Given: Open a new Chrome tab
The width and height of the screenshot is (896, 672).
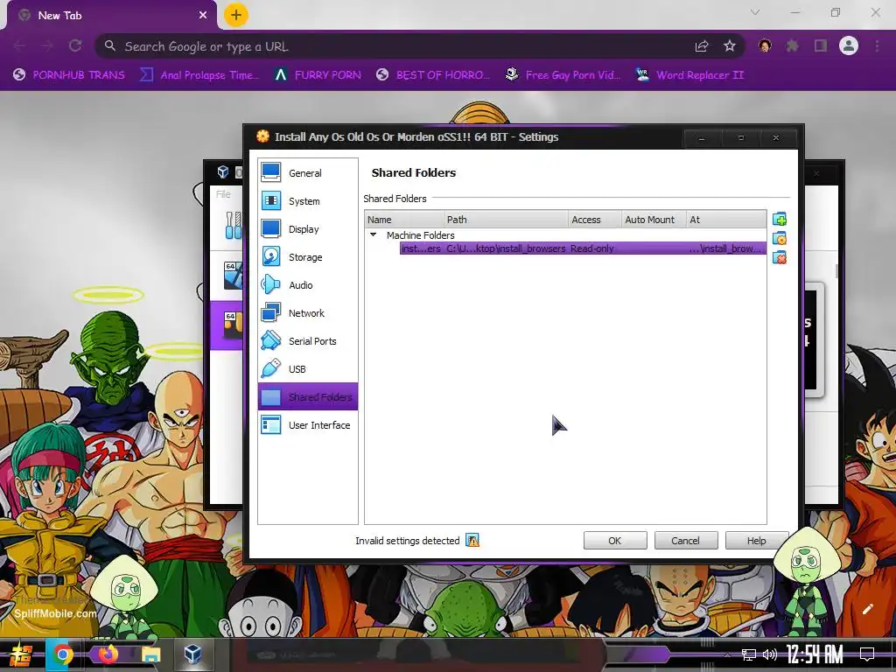Looking at the screenshot, I should coord(236,15).
